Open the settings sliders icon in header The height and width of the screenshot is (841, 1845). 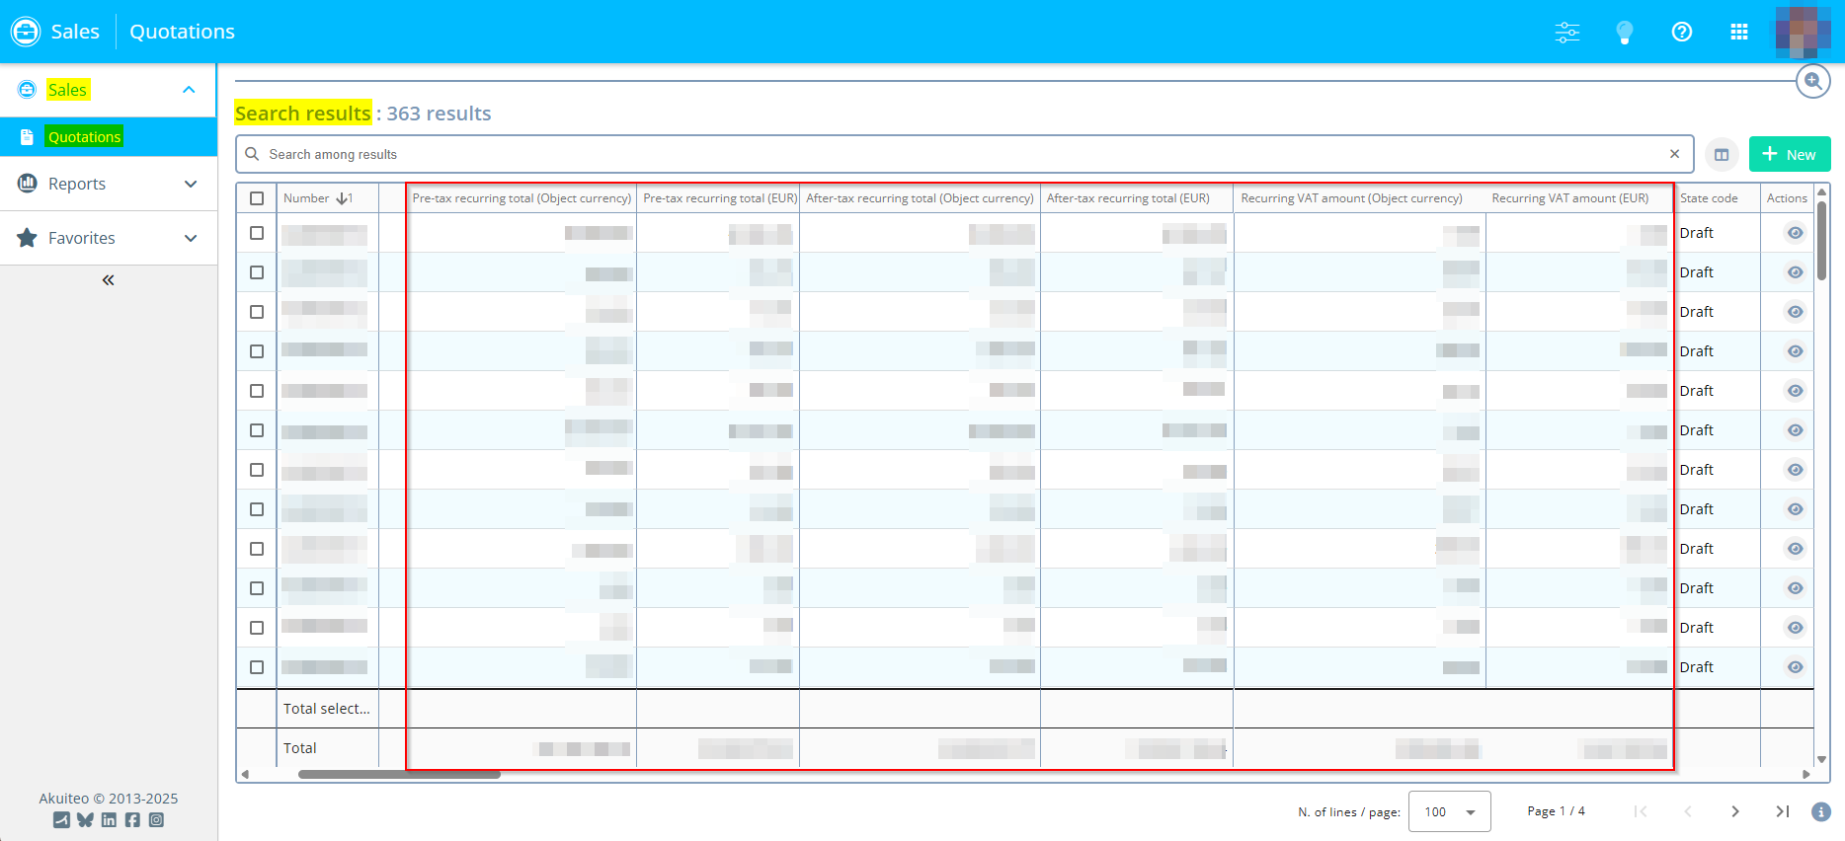point(1566,32)
